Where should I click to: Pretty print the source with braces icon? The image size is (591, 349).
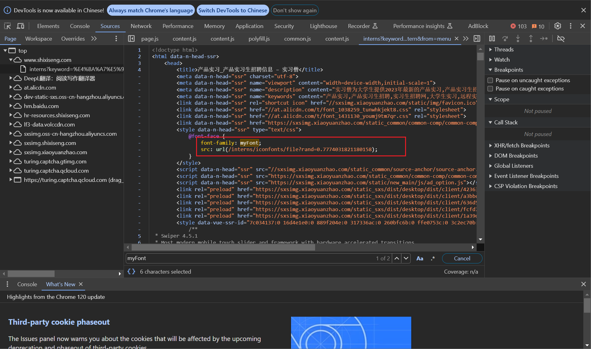tap(131, 271)
